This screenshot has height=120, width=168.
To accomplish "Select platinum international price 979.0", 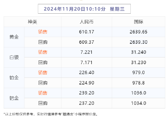I will point(139,73).
